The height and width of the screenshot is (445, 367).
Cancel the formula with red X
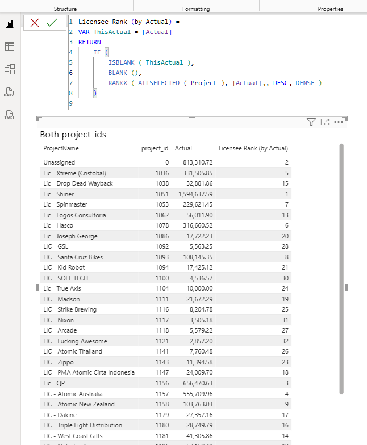click(35, 23)
